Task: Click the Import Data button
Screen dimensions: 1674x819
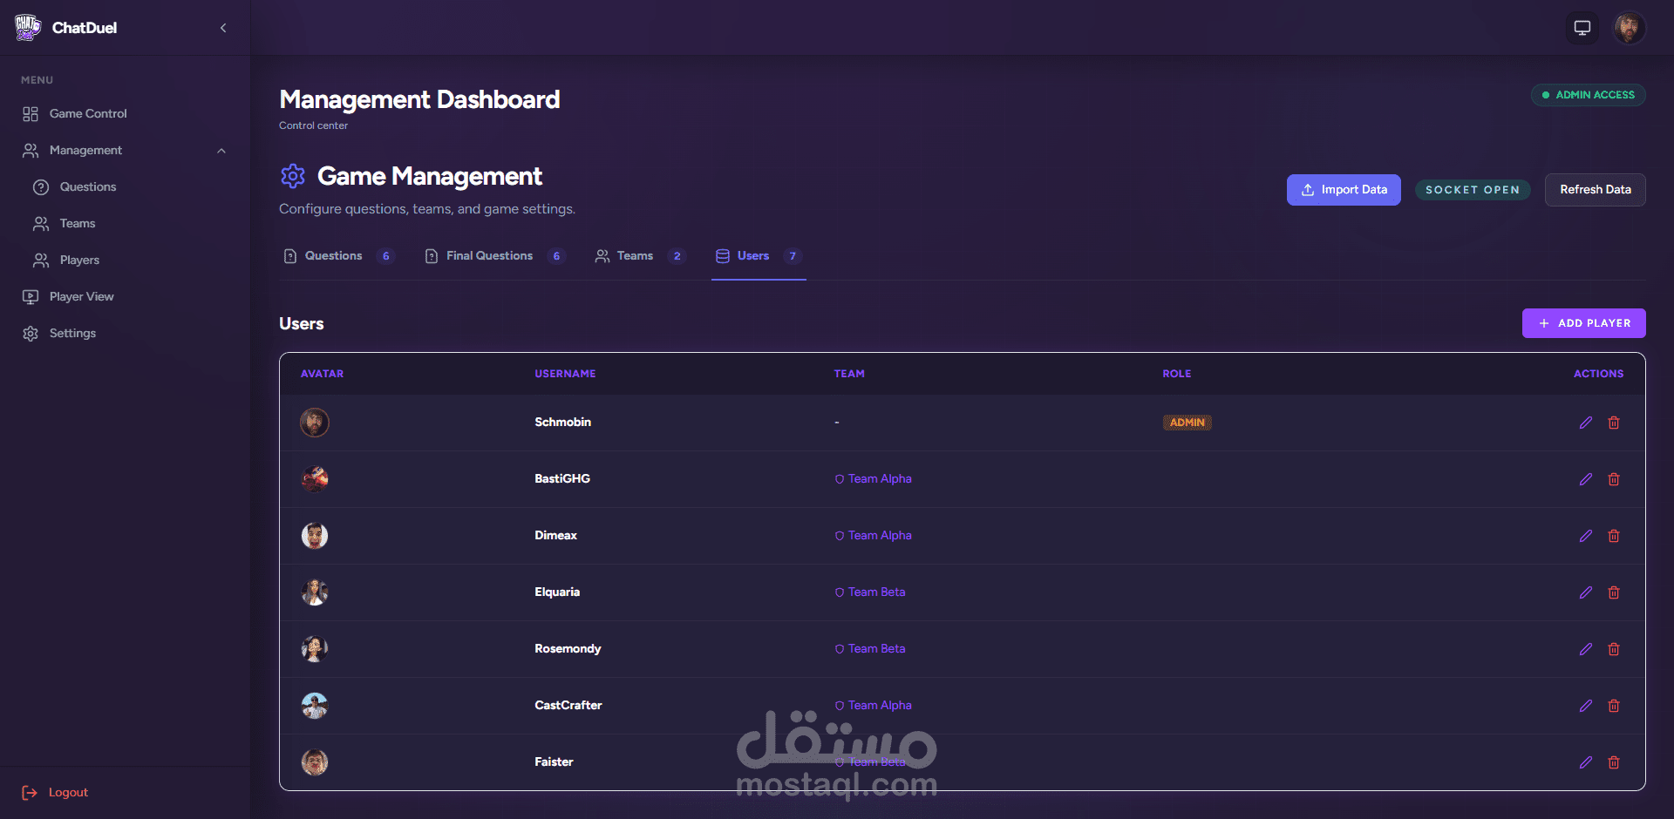Action: point(1344,190)
